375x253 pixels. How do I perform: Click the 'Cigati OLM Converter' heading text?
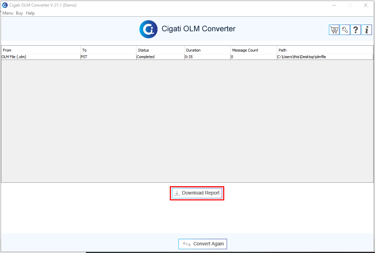click(x=199, y=29)
